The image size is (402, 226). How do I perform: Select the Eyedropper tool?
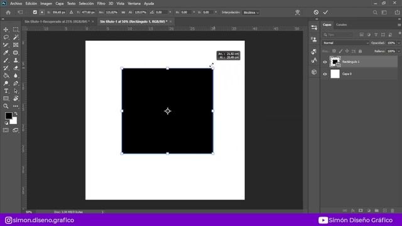[x=6, y=53]
